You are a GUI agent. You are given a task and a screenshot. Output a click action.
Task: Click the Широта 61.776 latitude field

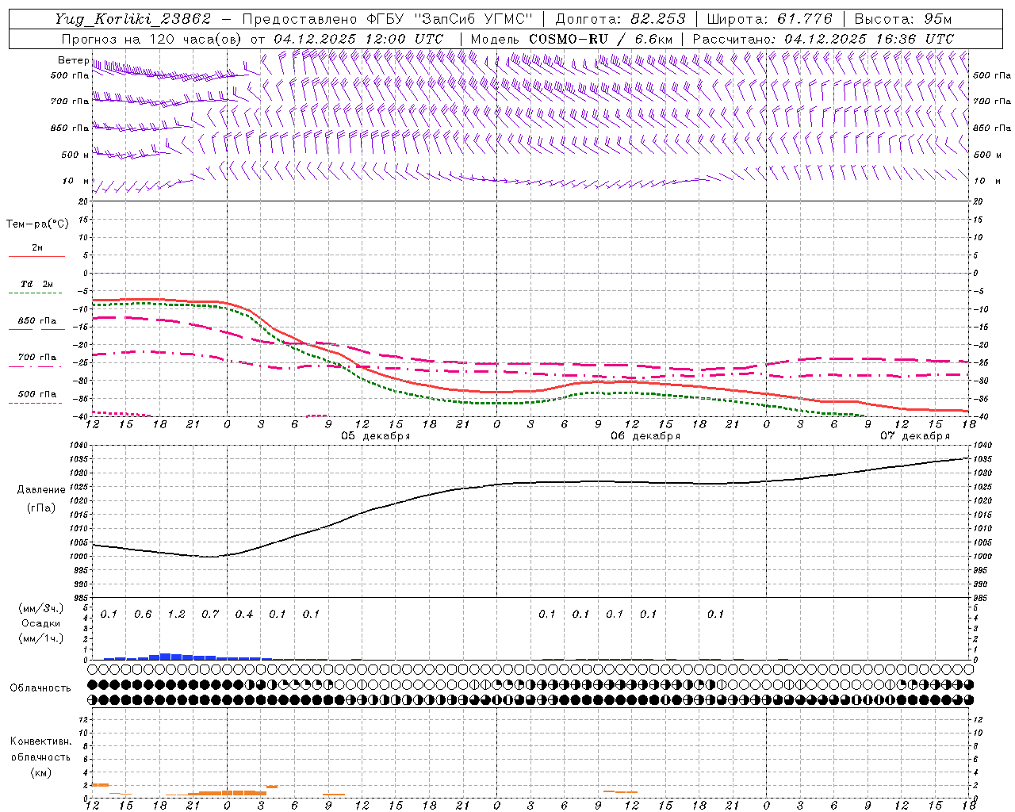[769, 19]
